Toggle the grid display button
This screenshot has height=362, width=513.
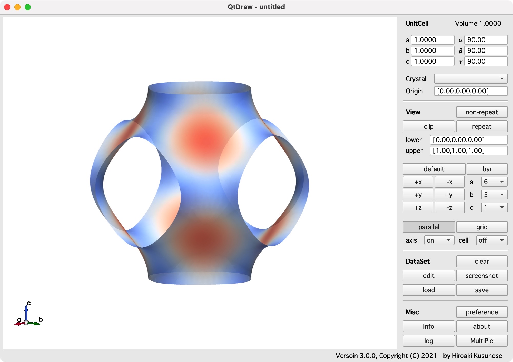[481, 227]
